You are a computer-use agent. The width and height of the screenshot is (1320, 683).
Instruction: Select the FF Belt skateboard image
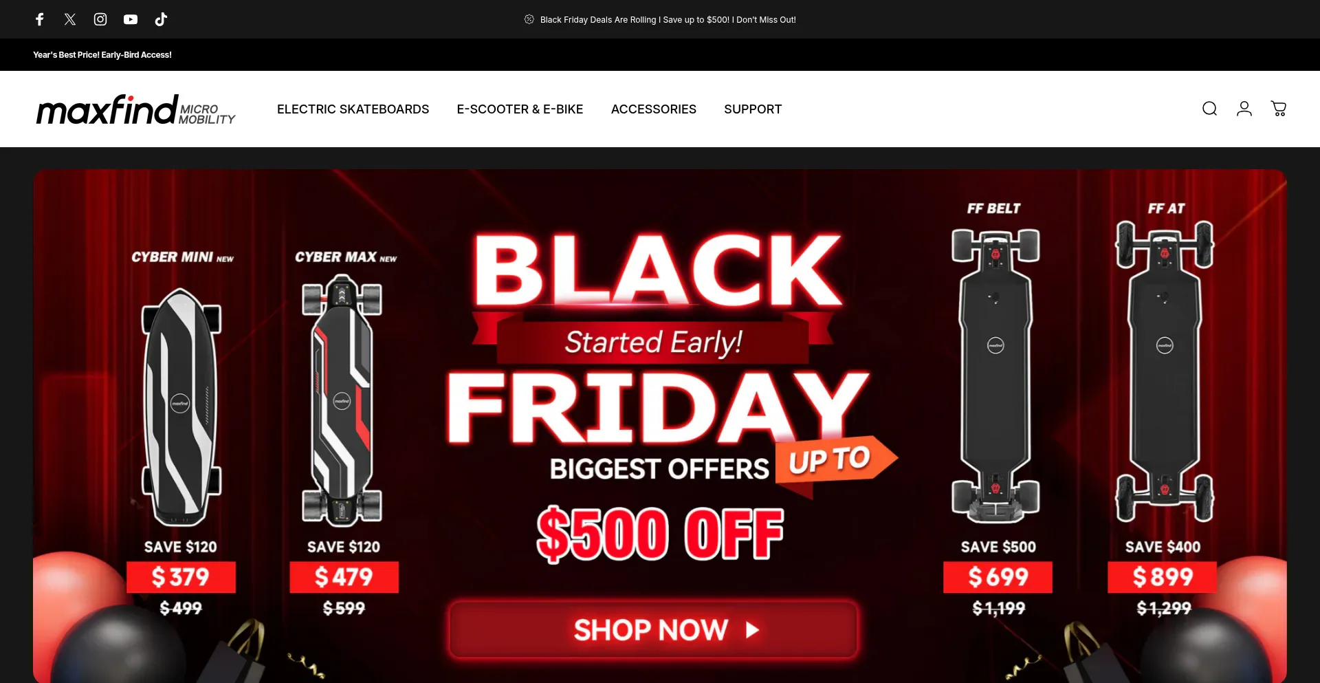pyautogui.click(x=995, y=376)
